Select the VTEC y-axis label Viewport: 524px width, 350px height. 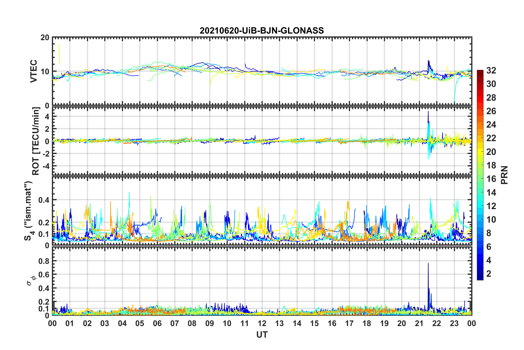(34, 71)
